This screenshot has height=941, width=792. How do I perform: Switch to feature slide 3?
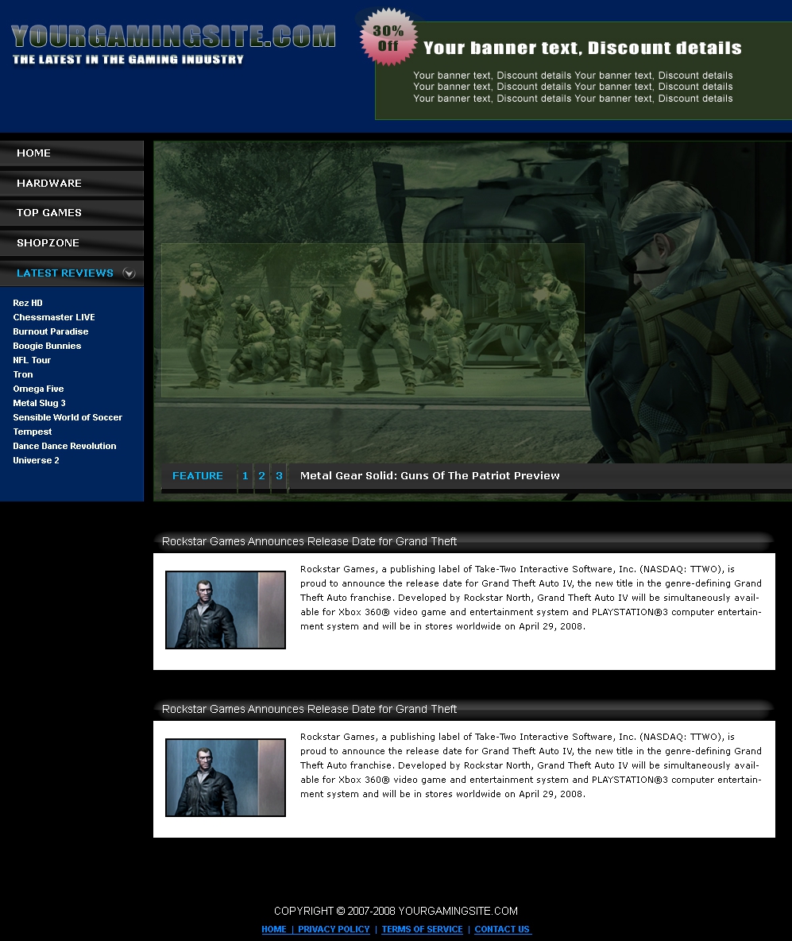coord(279,476)
